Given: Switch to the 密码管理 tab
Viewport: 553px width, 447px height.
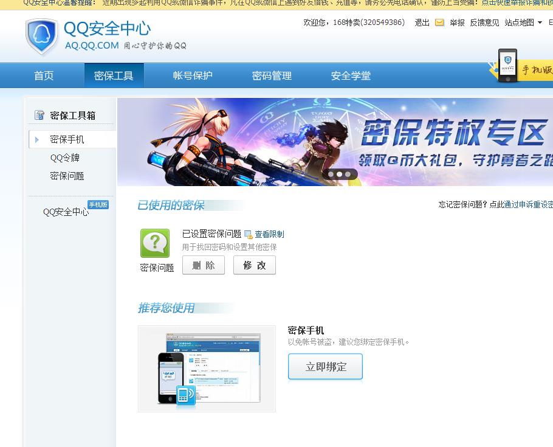Looking at the screenshot, I should [x=272, y=75].
